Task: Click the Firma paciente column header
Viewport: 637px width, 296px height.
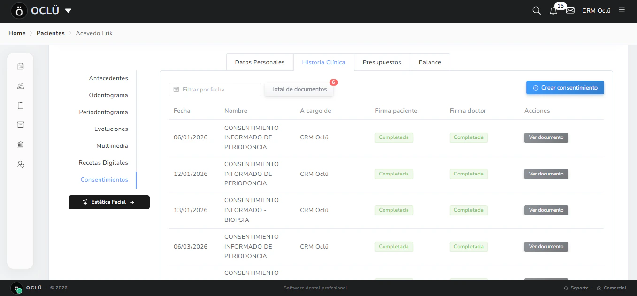Action: click(x=396, y=111)
